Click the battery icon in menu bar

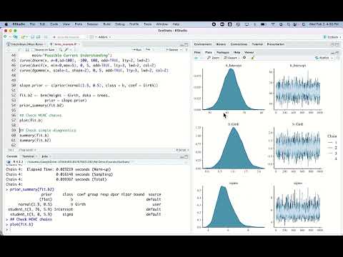[x=263, y=24]
